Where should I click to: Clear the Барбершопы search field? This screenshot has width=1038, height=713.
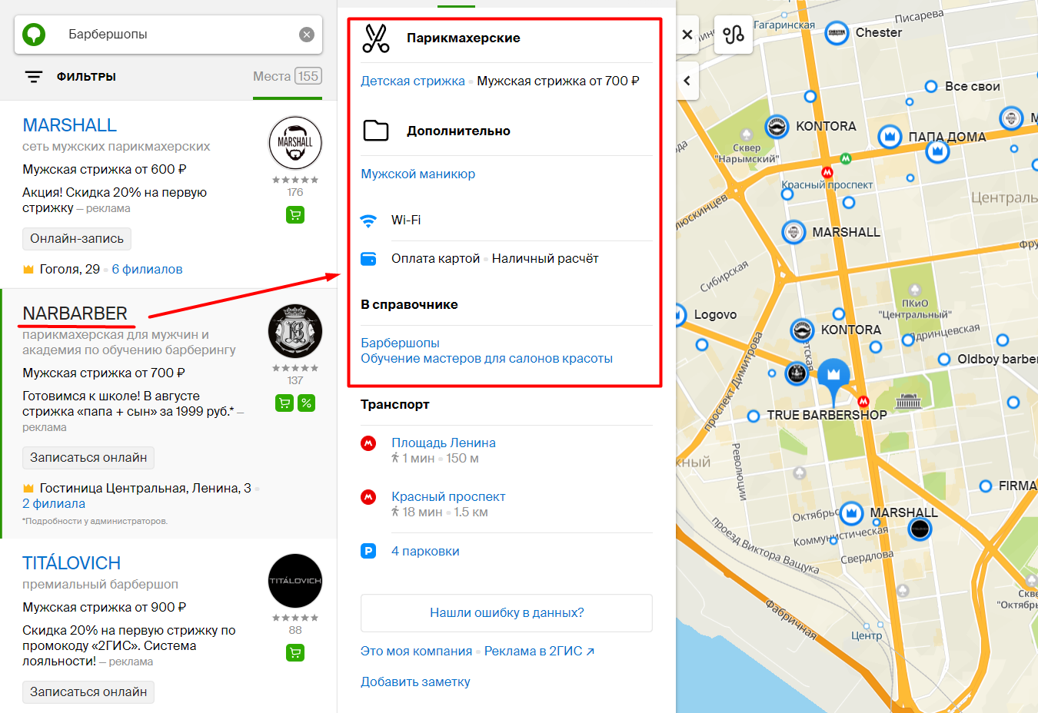tap(306, 35)
